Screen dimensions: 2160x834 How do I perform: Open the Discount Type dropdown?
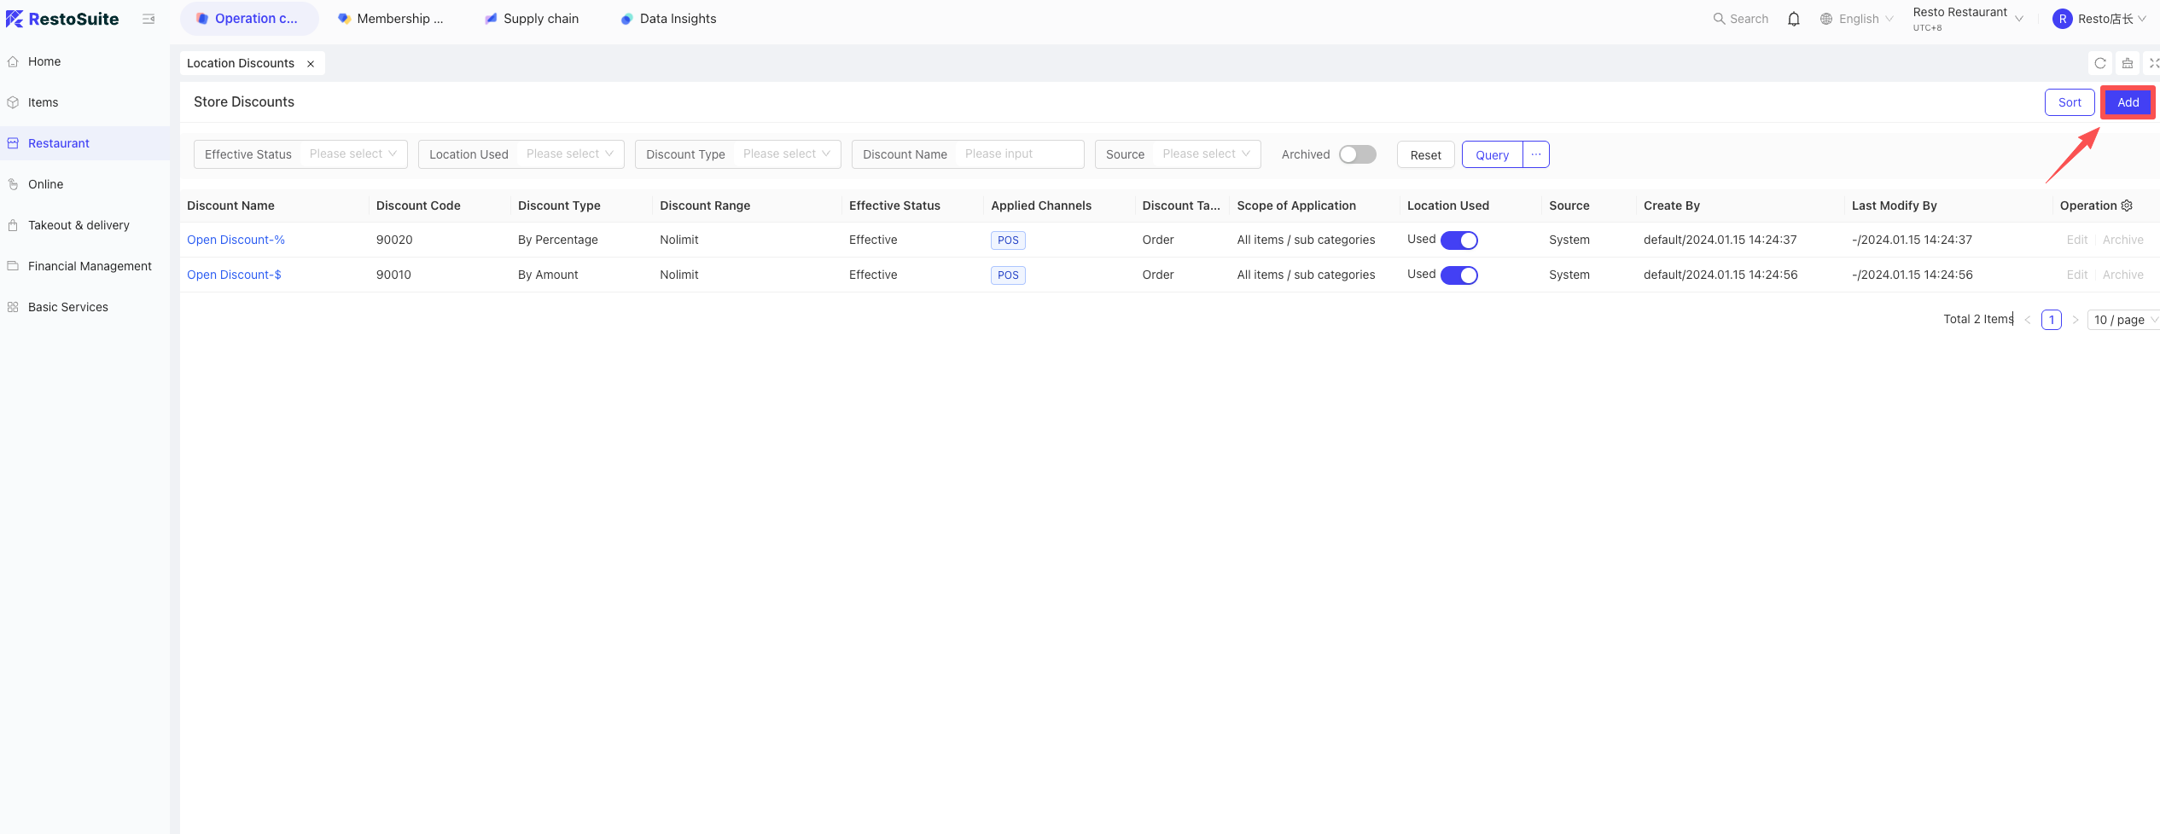tap(786, 154)
